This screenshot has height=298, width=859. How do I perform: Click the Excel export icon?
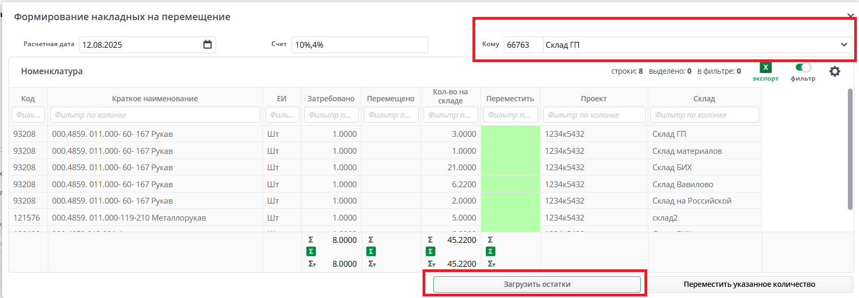point(765,68)
